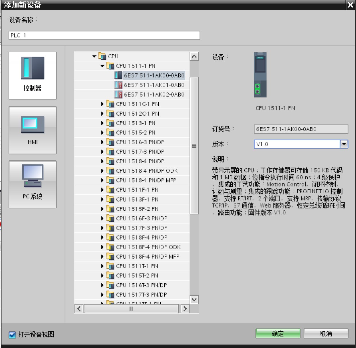Expand the CPU 1515T-2 PN node
Screen dimensions: 356x348
click(102, 275)
